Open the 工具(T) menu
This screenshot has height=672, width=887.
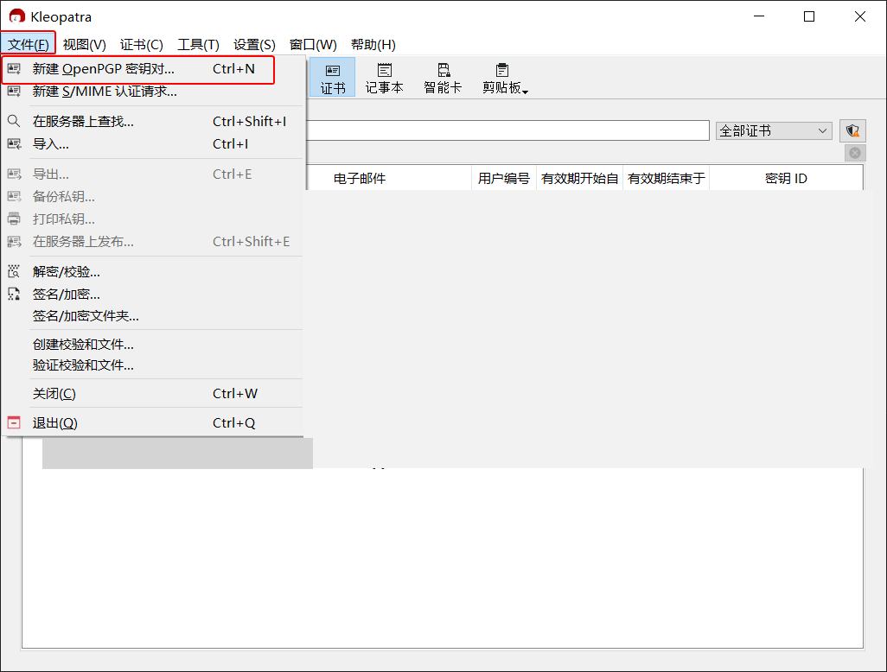tap(198, 44)
